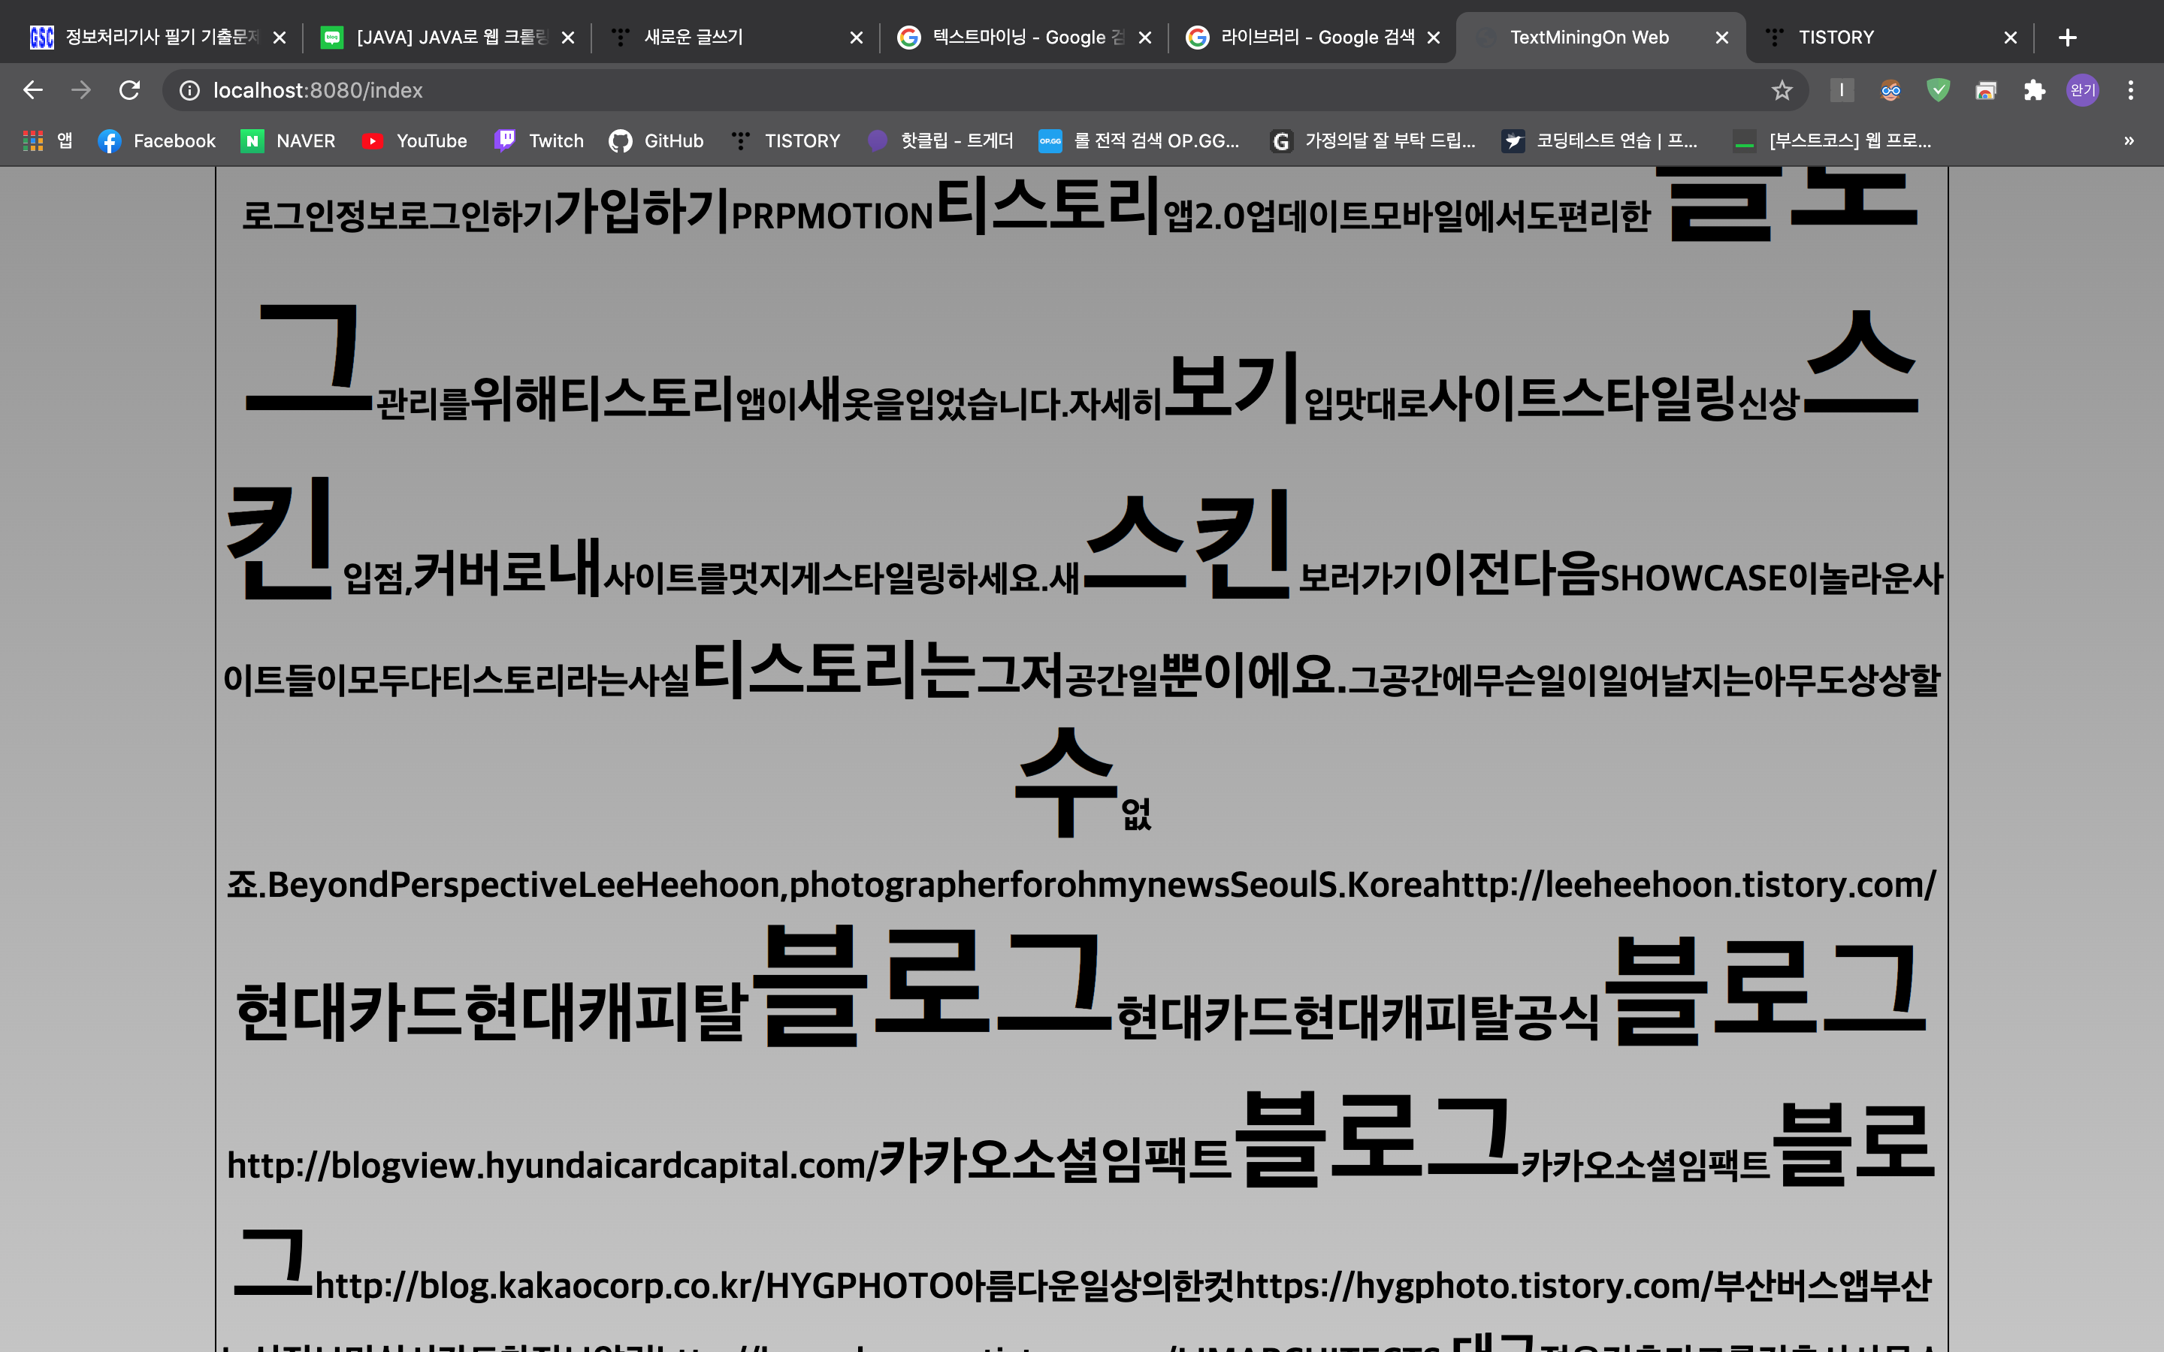Click the word 가입하기 in the page
The image size is (2164, 1352).
[x=642, y=211]
